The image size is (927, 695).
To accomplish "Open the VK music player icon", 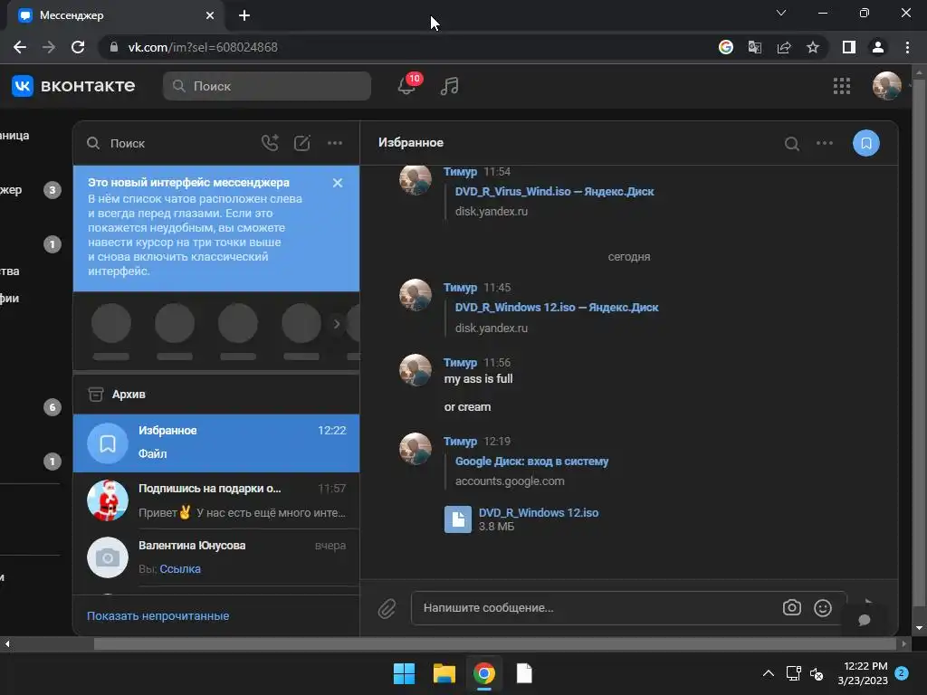I will (x=449, y=86).
